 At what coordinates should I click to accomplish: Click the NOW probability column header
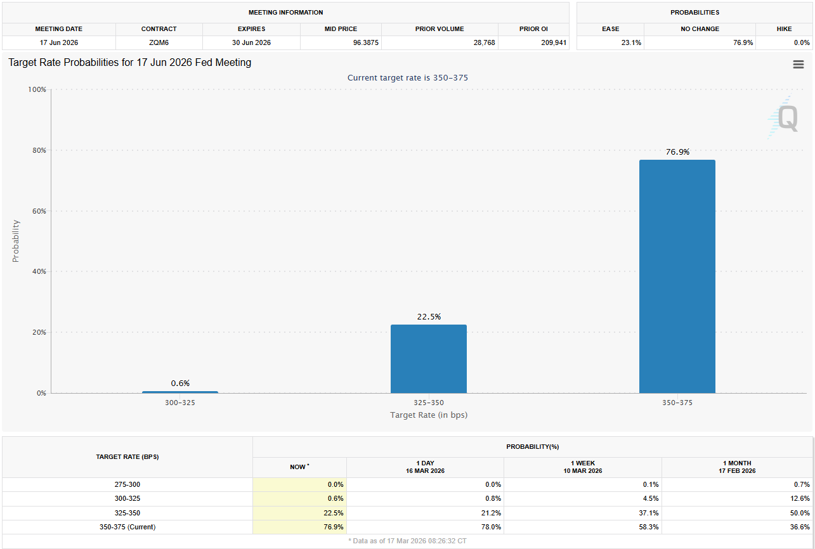click(x=299, y=467)
